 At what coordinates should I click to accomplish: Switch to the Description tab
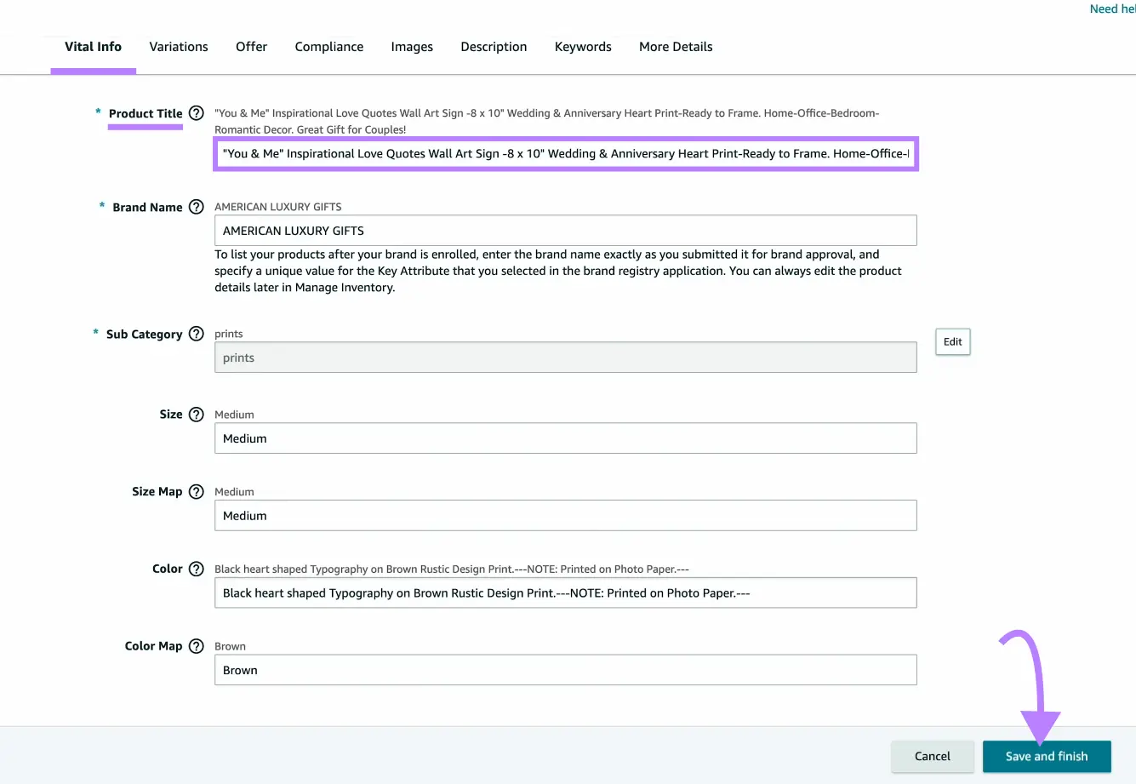click(x=494, y=47)
